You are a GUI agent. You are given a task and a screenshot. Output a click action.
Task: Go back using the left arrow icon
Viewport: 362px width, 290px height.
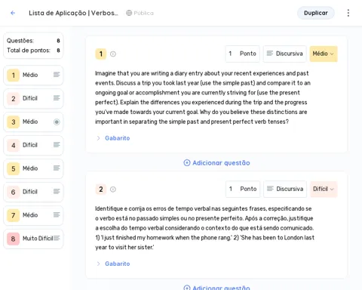13,13
